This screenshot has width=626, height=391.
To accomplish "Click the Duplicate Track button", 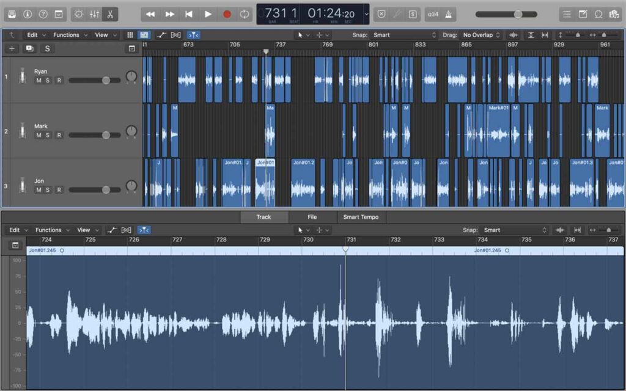I will coord(29,49).
